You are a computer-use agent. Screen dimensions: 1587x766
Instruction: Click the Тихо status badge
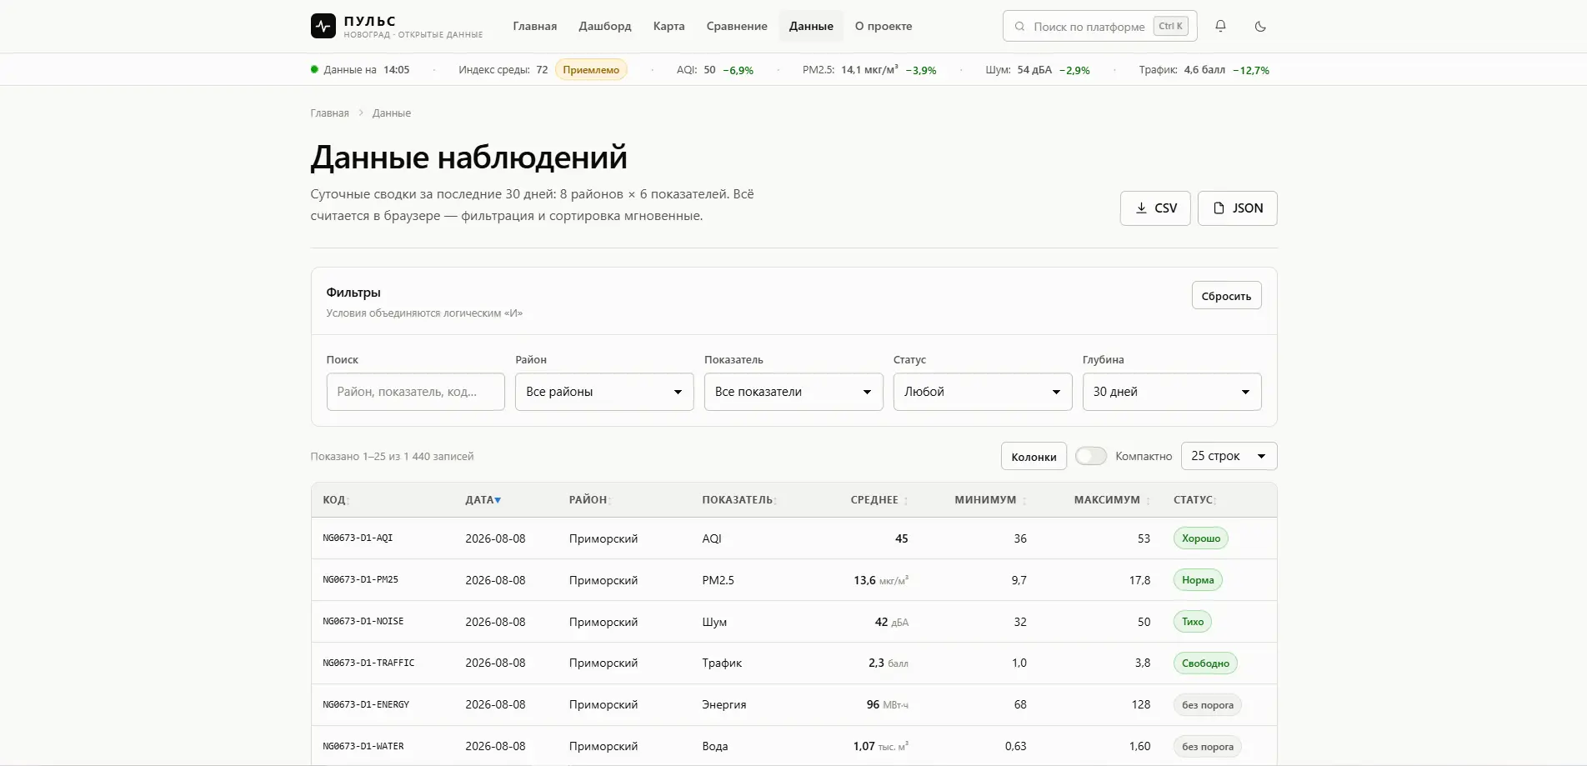pos(1193,622)
